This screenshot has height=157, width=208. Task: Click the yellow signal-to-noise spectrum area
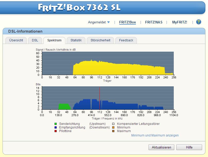pyautogui.click(x=119, y=69)
